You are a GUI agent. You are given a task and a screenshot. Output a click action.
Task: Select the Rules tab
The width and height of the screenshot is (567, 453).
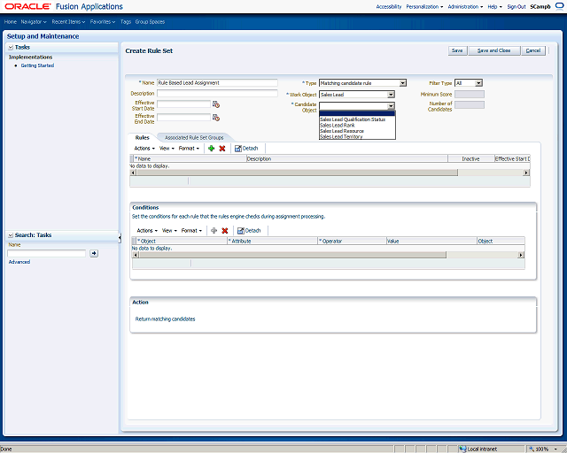click(142, 138)
